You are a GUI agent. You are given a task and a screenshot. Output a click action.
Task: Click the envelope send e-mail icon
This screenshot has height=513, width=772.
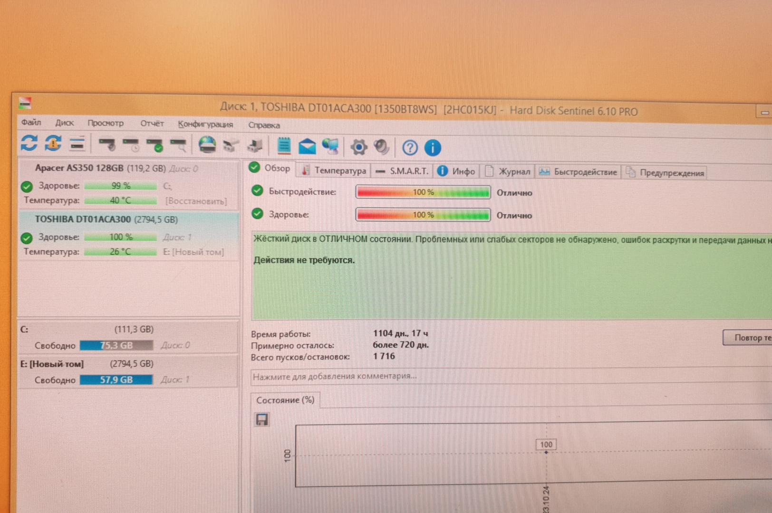307,146
